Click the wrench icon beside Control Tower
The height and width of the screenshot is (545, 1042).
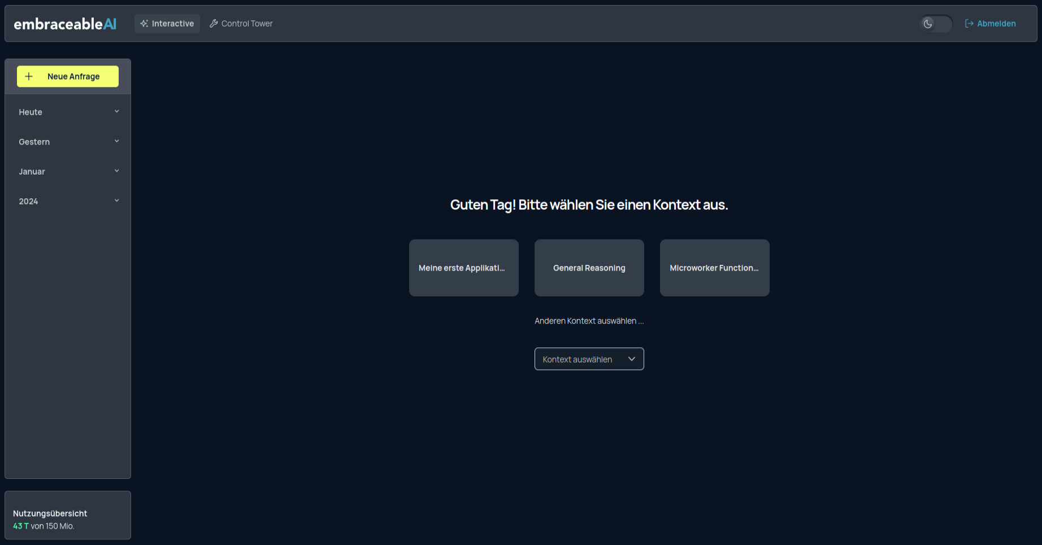point(214,24)
